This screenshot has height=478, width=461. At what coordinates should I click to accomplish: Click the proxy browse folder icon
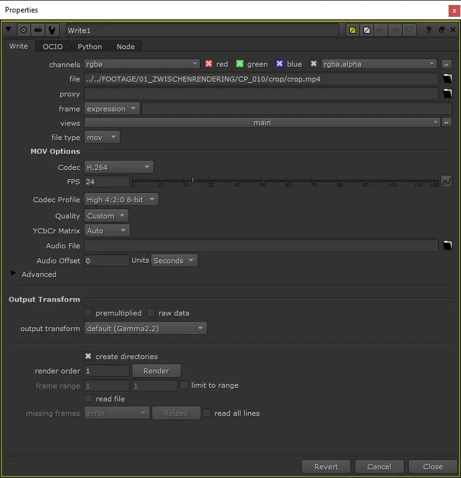(x=447, y=94)
